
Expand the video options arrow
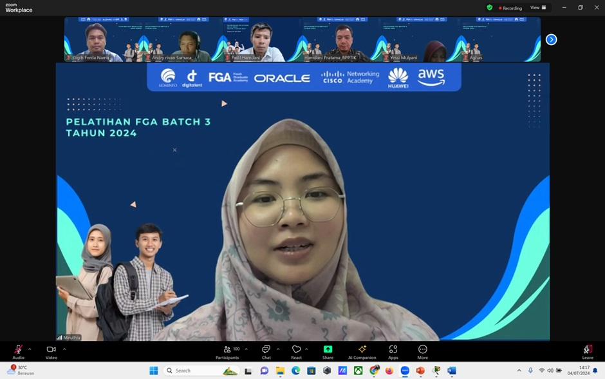click(64, 349)
